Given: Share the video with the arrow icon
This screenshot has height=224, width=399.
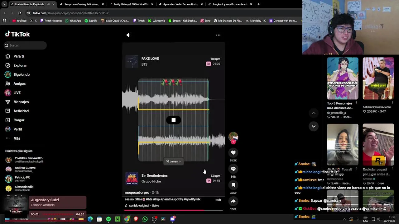Looking at the screenshot, I should click(x=233, y=201).
